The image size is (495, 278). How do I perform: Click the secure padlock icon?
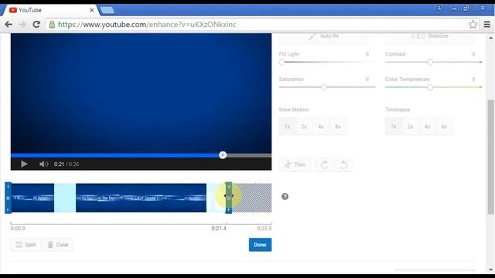click(52, 24)
